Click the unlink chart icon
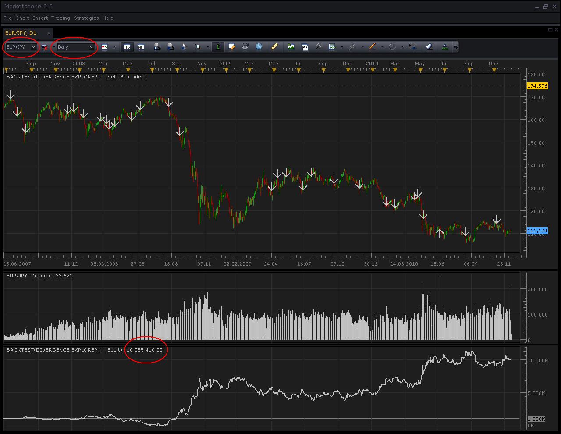Screen dimensions: 561x434 point(44,47)
